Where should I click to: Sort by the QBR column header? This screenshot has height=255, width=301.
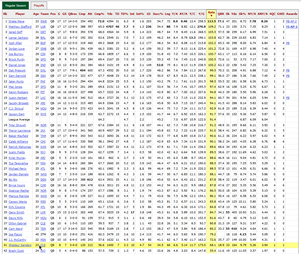click(221, 14)
